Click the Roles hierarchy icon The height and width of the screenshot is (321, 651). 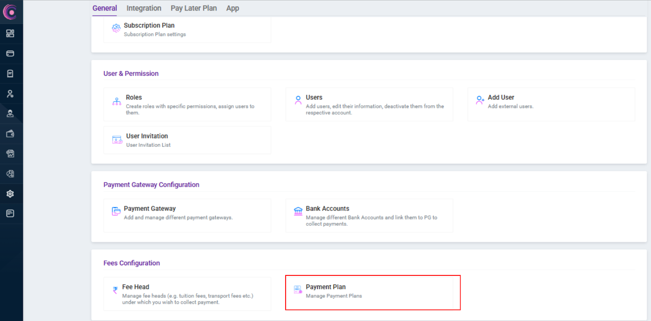click(x=117, y=101)
